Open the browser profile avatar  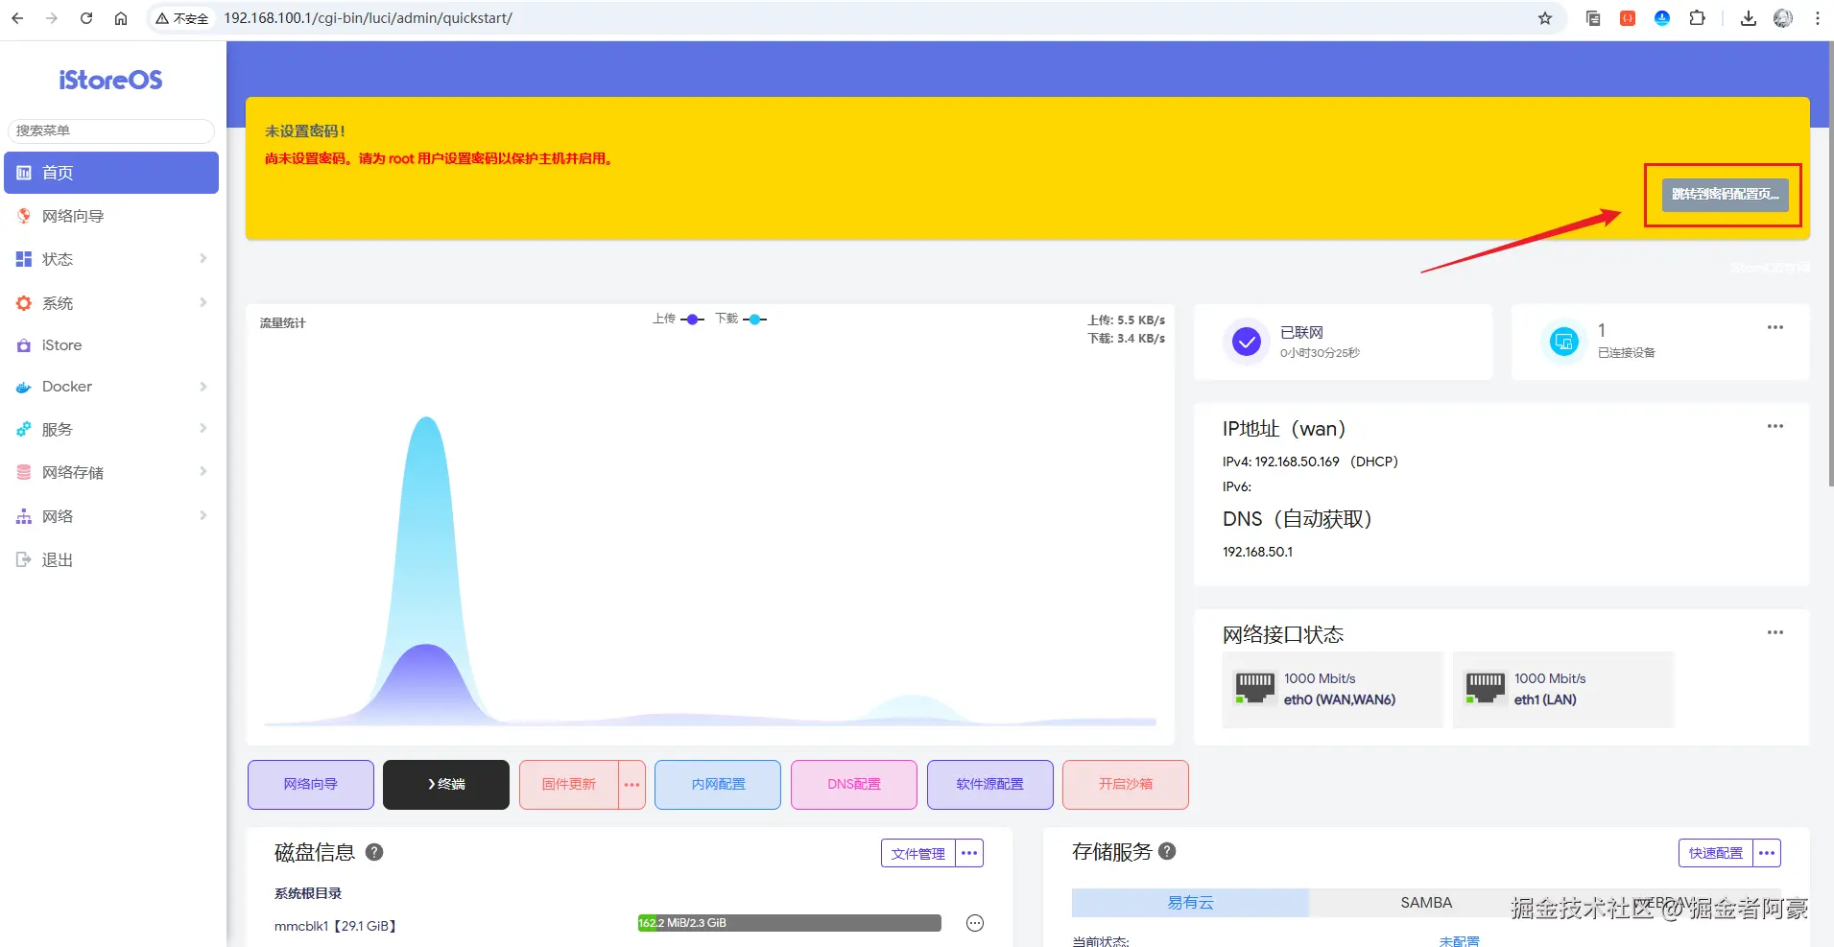[x=1783, y=18]
